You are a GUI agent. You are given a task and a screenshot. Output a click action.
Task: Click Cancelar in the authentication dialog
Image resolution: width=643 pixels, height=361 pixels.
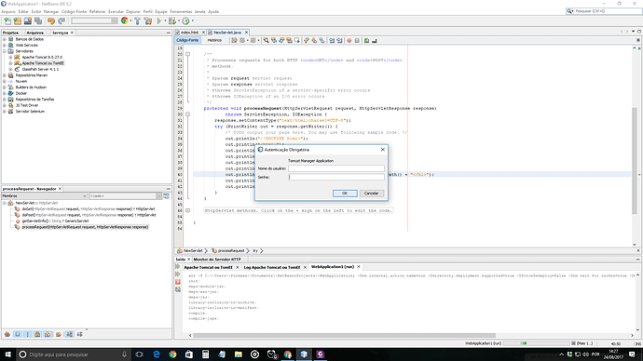[x=372, y=194]
